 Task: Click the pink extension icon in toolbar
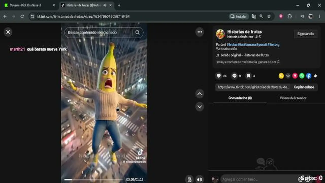click(281, 16)
